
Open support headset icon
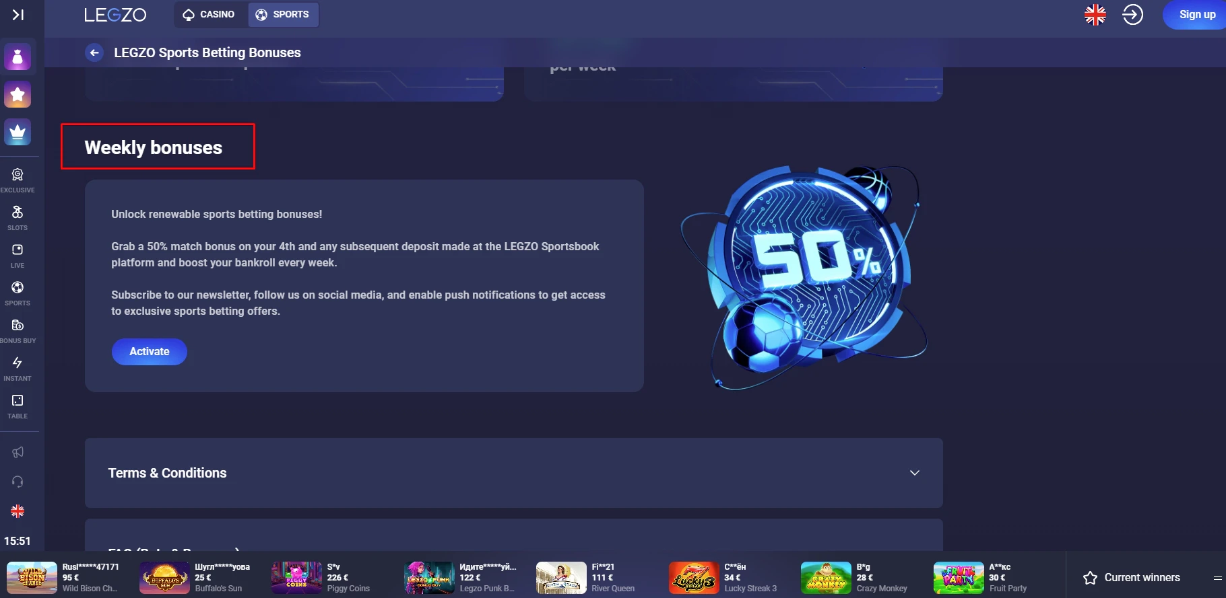click(x=18, y=482)
